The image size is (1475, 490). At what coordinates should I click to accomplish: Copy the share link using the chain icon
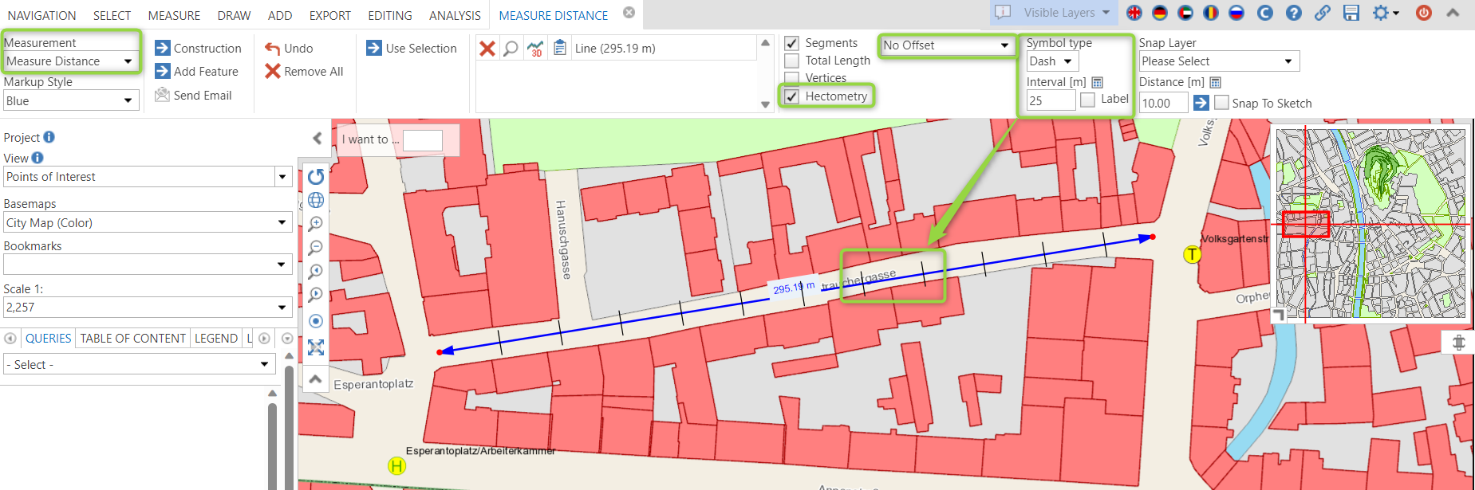(1323, 13)
